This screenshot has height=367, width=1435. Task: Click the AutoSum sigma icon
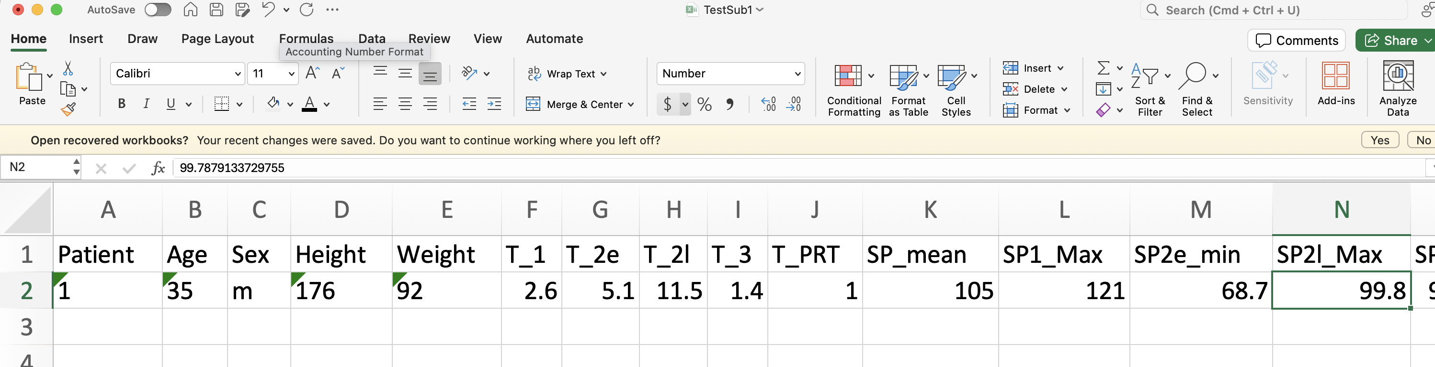[x=1103, y=68]
